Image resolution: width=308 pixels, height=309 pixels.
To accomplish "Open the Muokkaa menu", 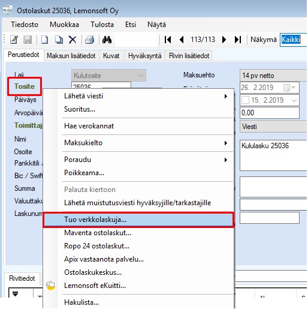I will click(x=64, y=25).
